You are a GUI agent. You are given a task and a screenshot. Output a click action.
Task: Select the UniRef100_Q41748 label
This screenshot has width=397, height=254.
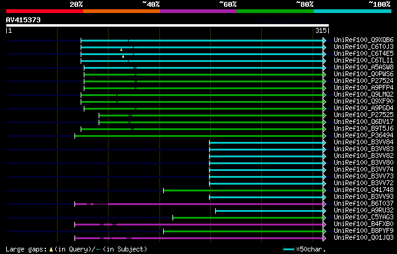[364, 190]
